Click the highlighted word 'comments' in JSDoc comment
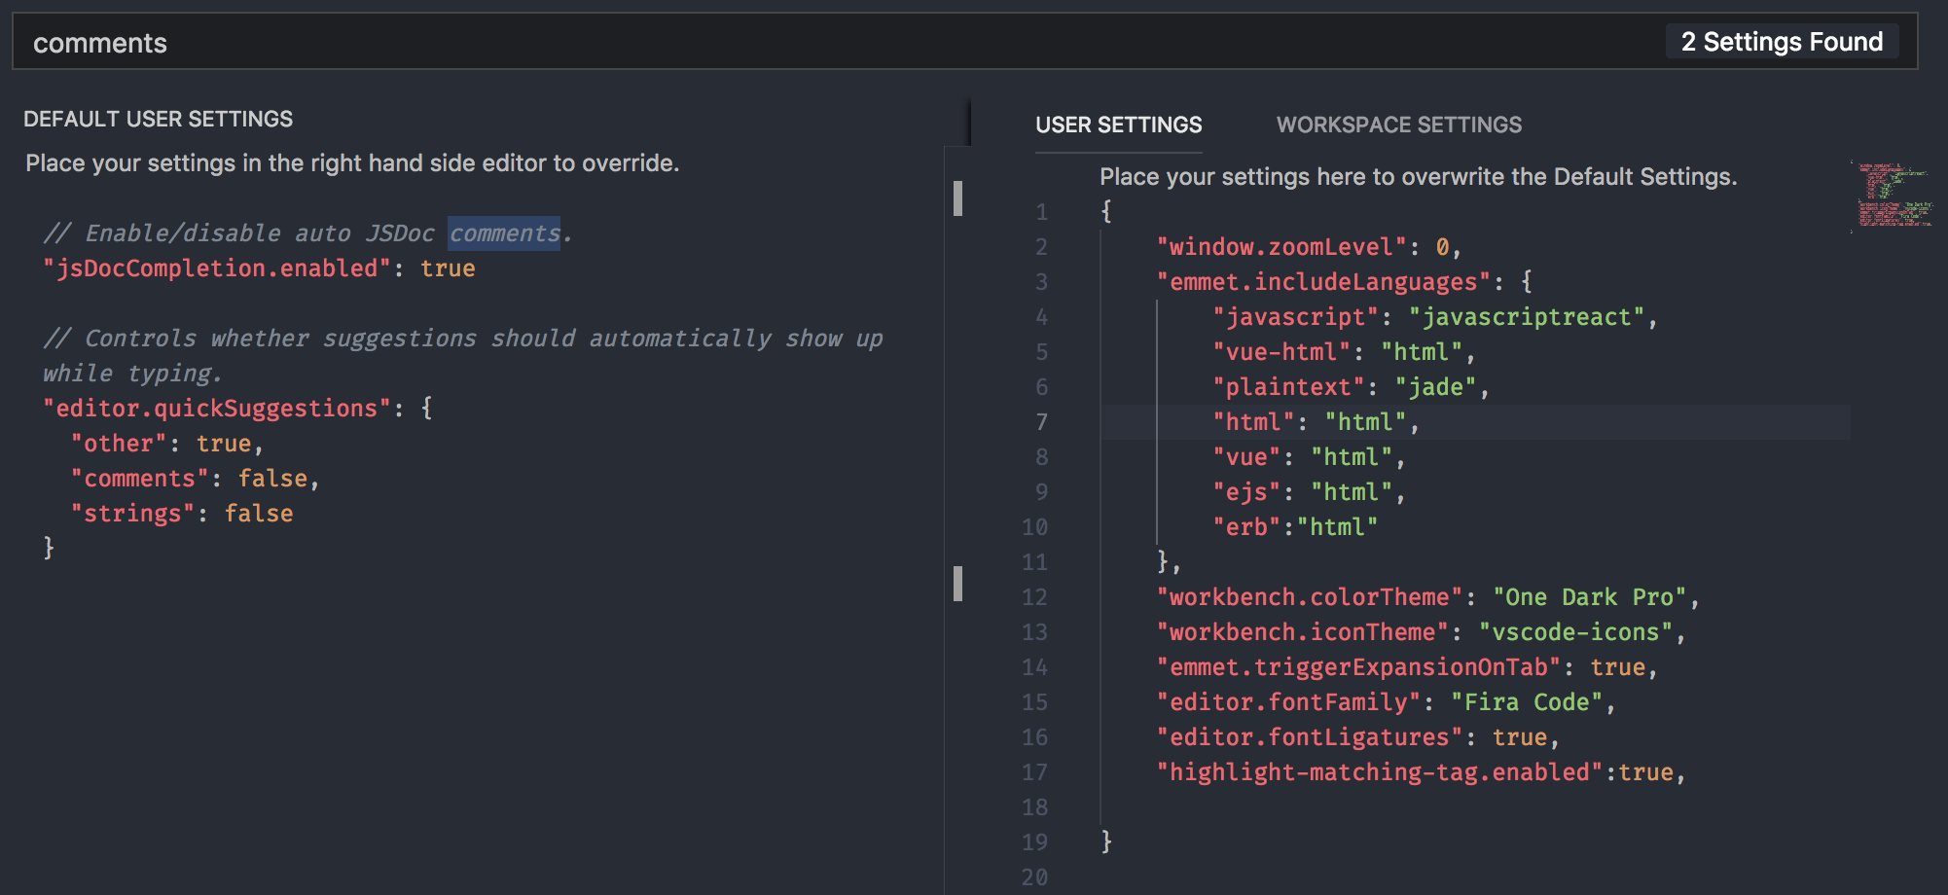This screenshot has width=1948, height=895. coord(504,233)
